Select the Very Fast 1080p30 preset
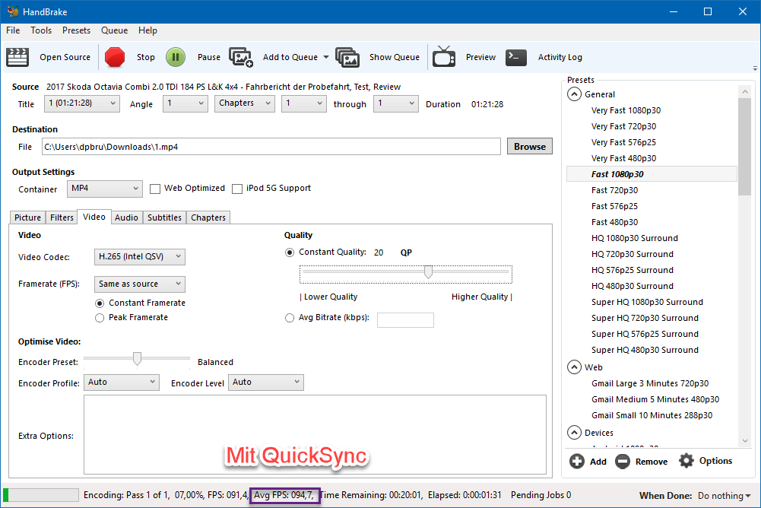 point(626,110)
